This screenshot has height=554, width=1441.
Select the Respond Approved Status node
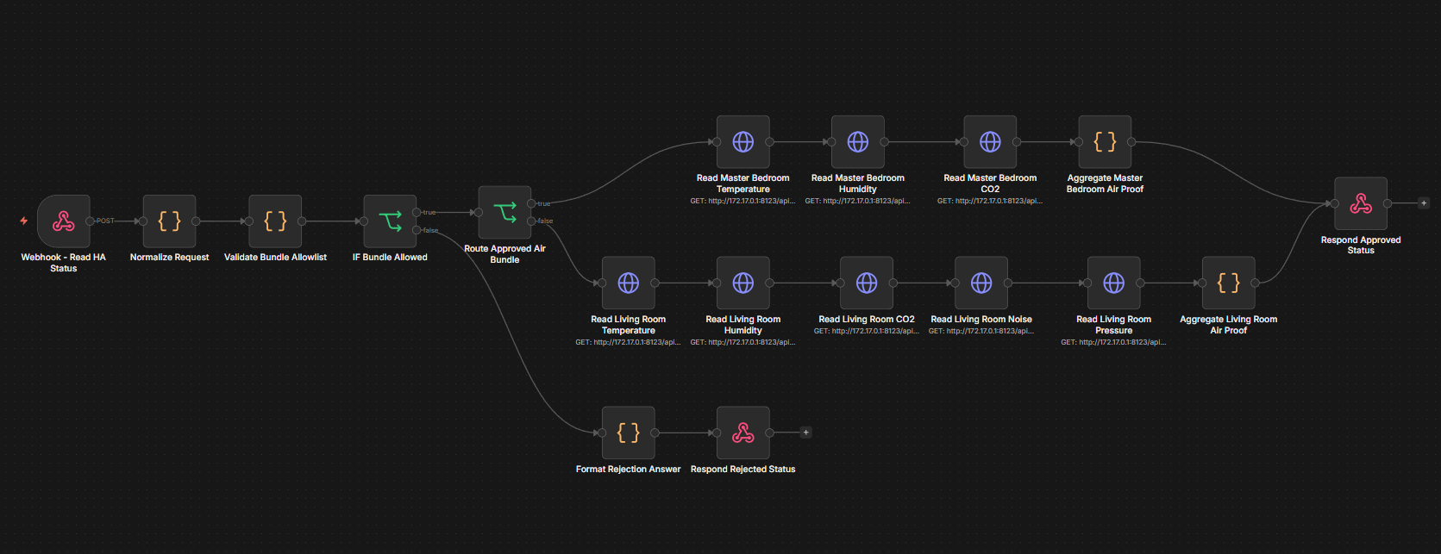[x=1361, y=204]
